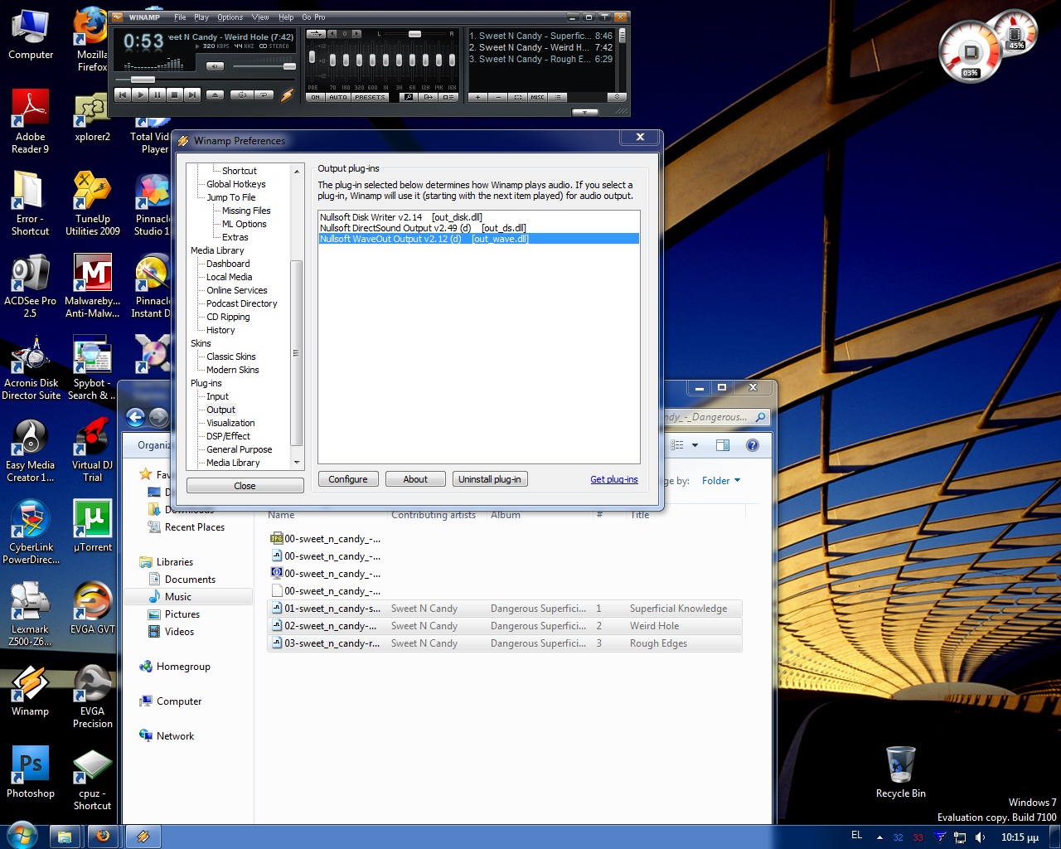Open Explorer view options dropdown arrow

[695, 445]
